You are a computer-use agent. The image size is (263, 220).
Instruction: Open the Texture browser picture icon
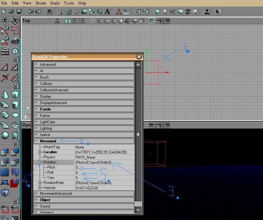pyautogui.click(x=84, y=11)
